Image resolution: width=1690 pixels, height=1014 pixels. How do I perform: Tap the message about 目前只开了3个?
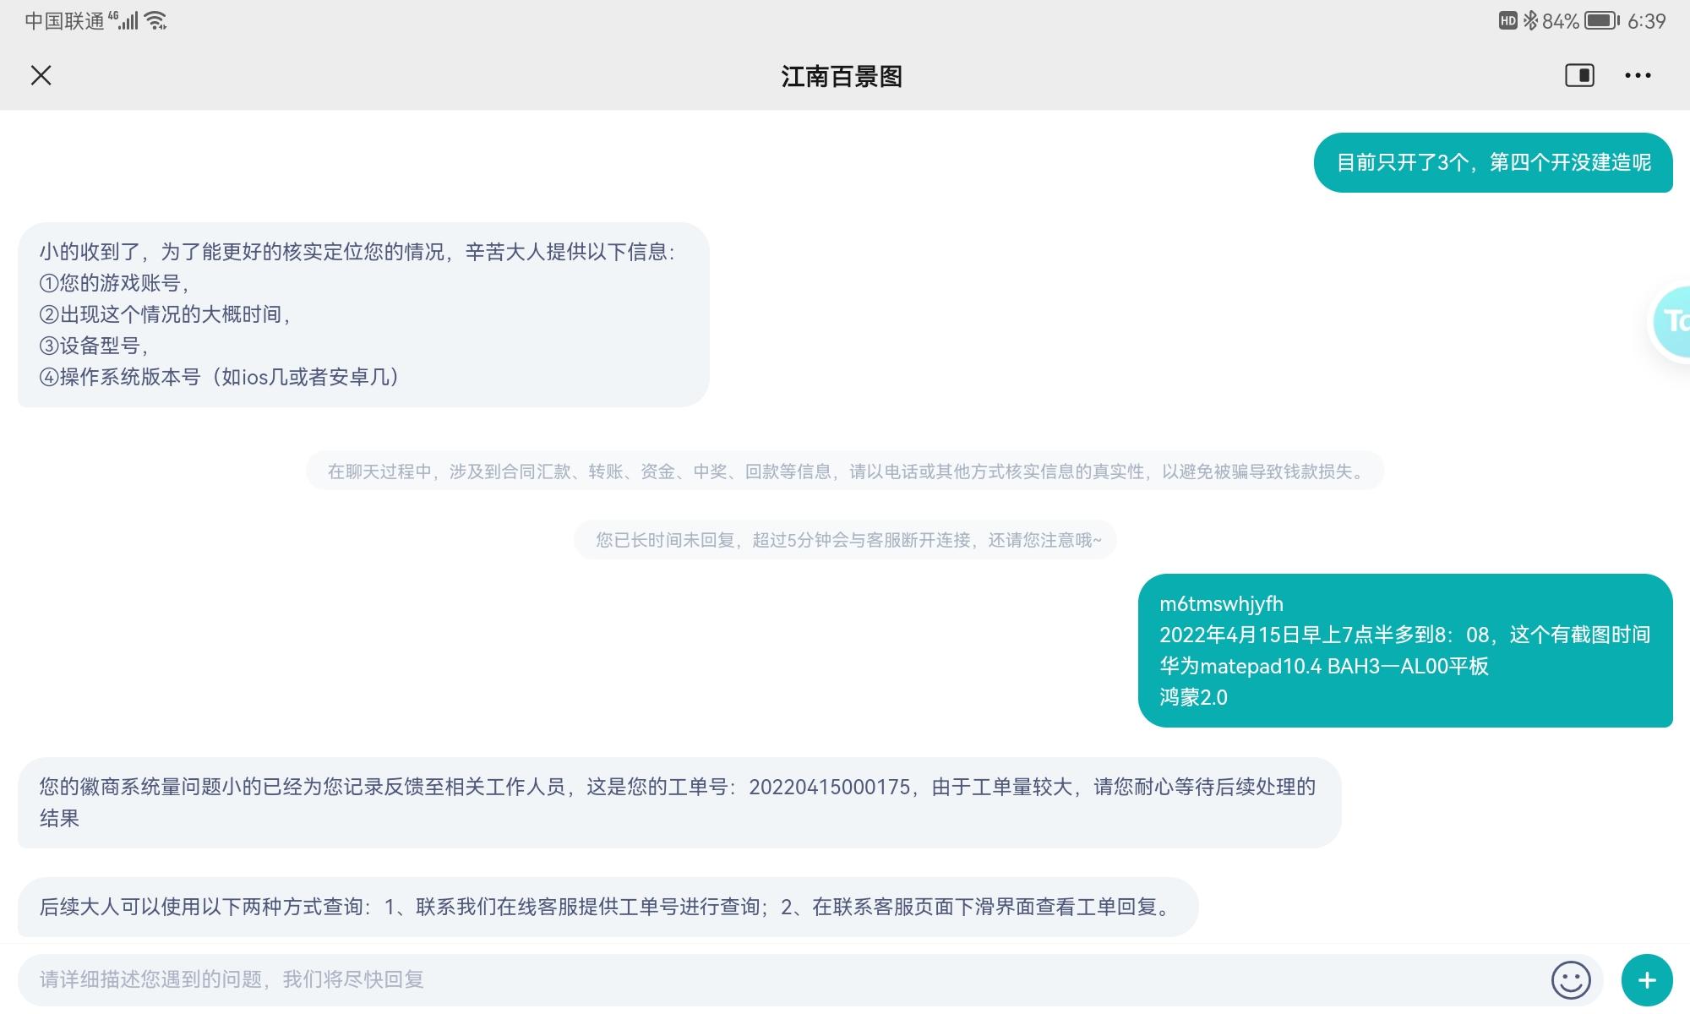coord(1492,162)
